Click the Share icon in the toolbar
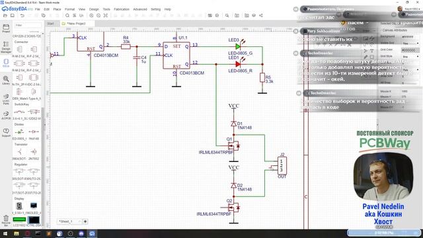 pyautogui.click(x=261, y=16)
